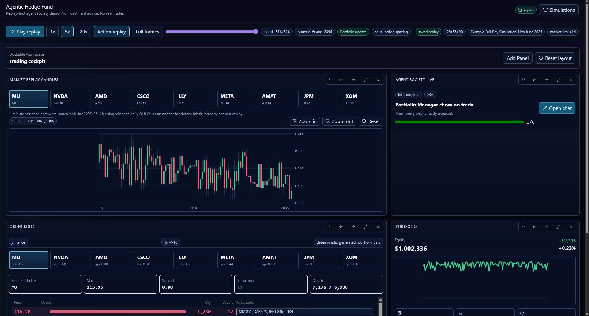Select CSCO tab in candles panel
Viewport: 589px width, 316px height.
[x=154, y=99]
